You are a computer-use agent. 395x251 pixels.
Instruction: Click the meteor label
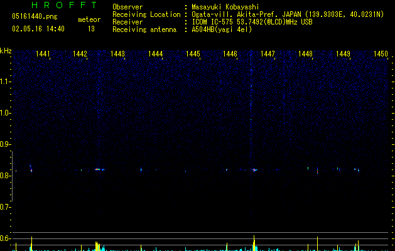pyautogui.click(x=89, y=19)
